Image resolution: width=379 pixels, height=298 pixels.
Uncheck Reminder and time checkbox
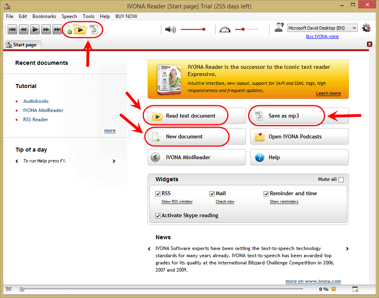tap(266, 194)
